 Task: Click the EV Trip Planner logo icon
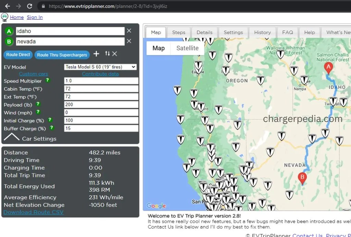(x=4, y=17)
